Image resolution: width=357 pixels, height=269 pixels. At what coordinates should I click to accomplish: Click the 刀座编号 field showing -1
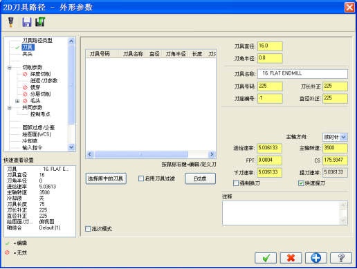pos(270,98)
